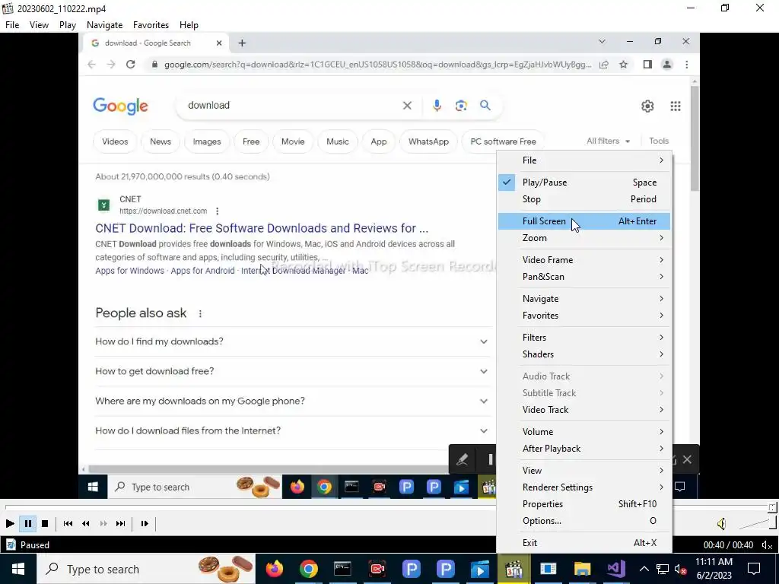Click the network icon in system tray

(x=663, y=569)
